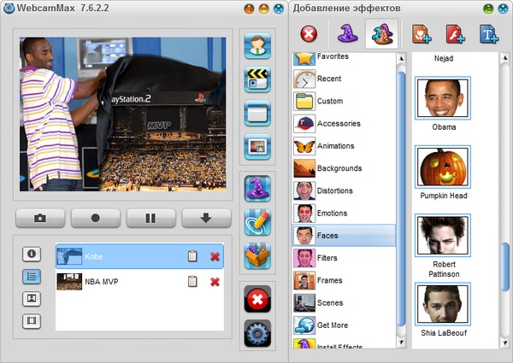
Task: Open the webcam source button with person icon
Action: [257, 46]
